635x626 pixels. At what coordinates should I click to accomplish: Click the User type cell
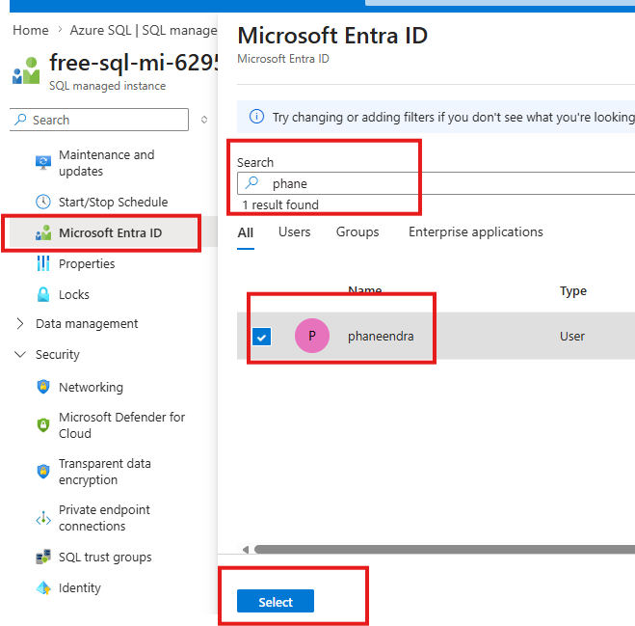click(x=571, y=336)
